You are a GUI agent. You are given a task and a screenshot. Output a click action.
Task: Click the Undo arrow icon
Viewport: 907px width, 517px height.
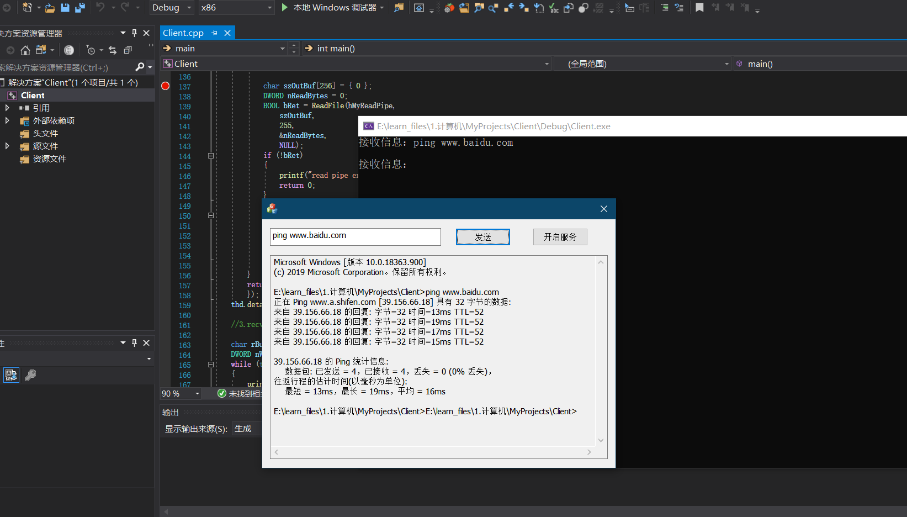100,7
